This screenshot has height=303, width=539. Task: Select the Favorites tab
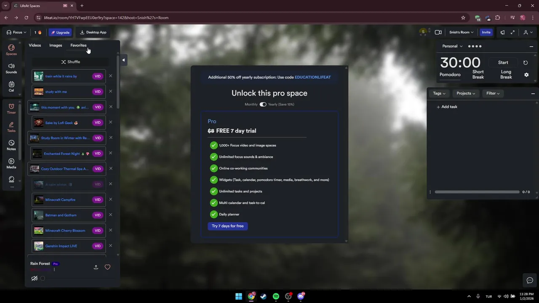coord(78,45)
